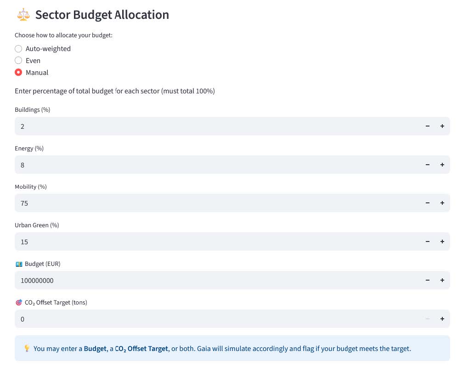This screenshot has width=463, height=368.
Task: Increase the Budget (EUR) value
Action: click(442, 280)
